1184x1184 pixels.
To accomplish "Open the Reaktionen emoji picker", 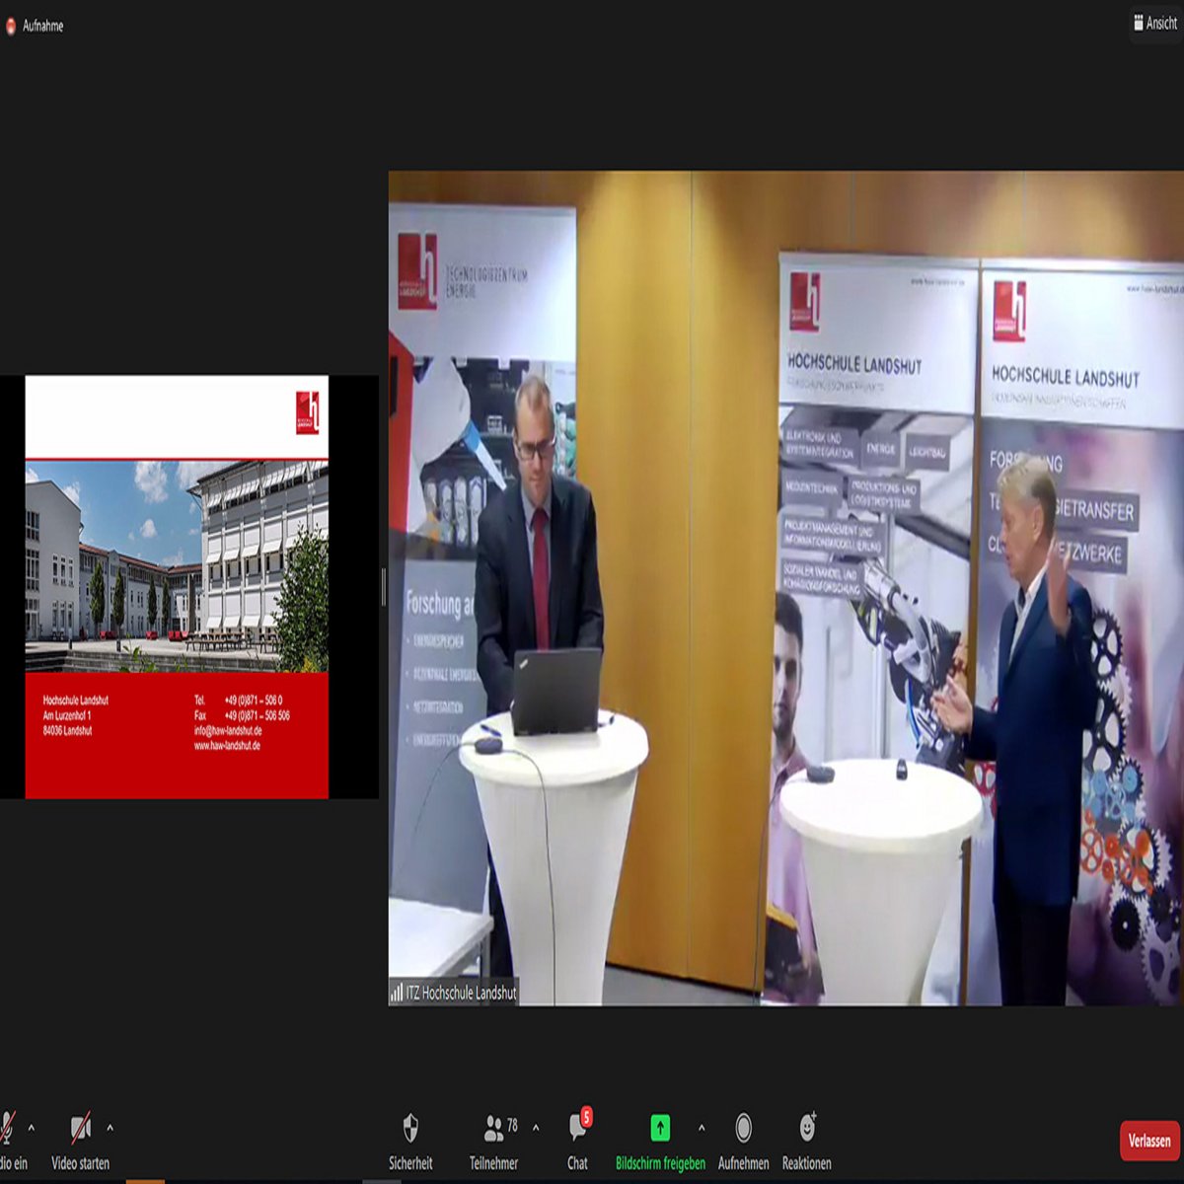I will 807,1141.
